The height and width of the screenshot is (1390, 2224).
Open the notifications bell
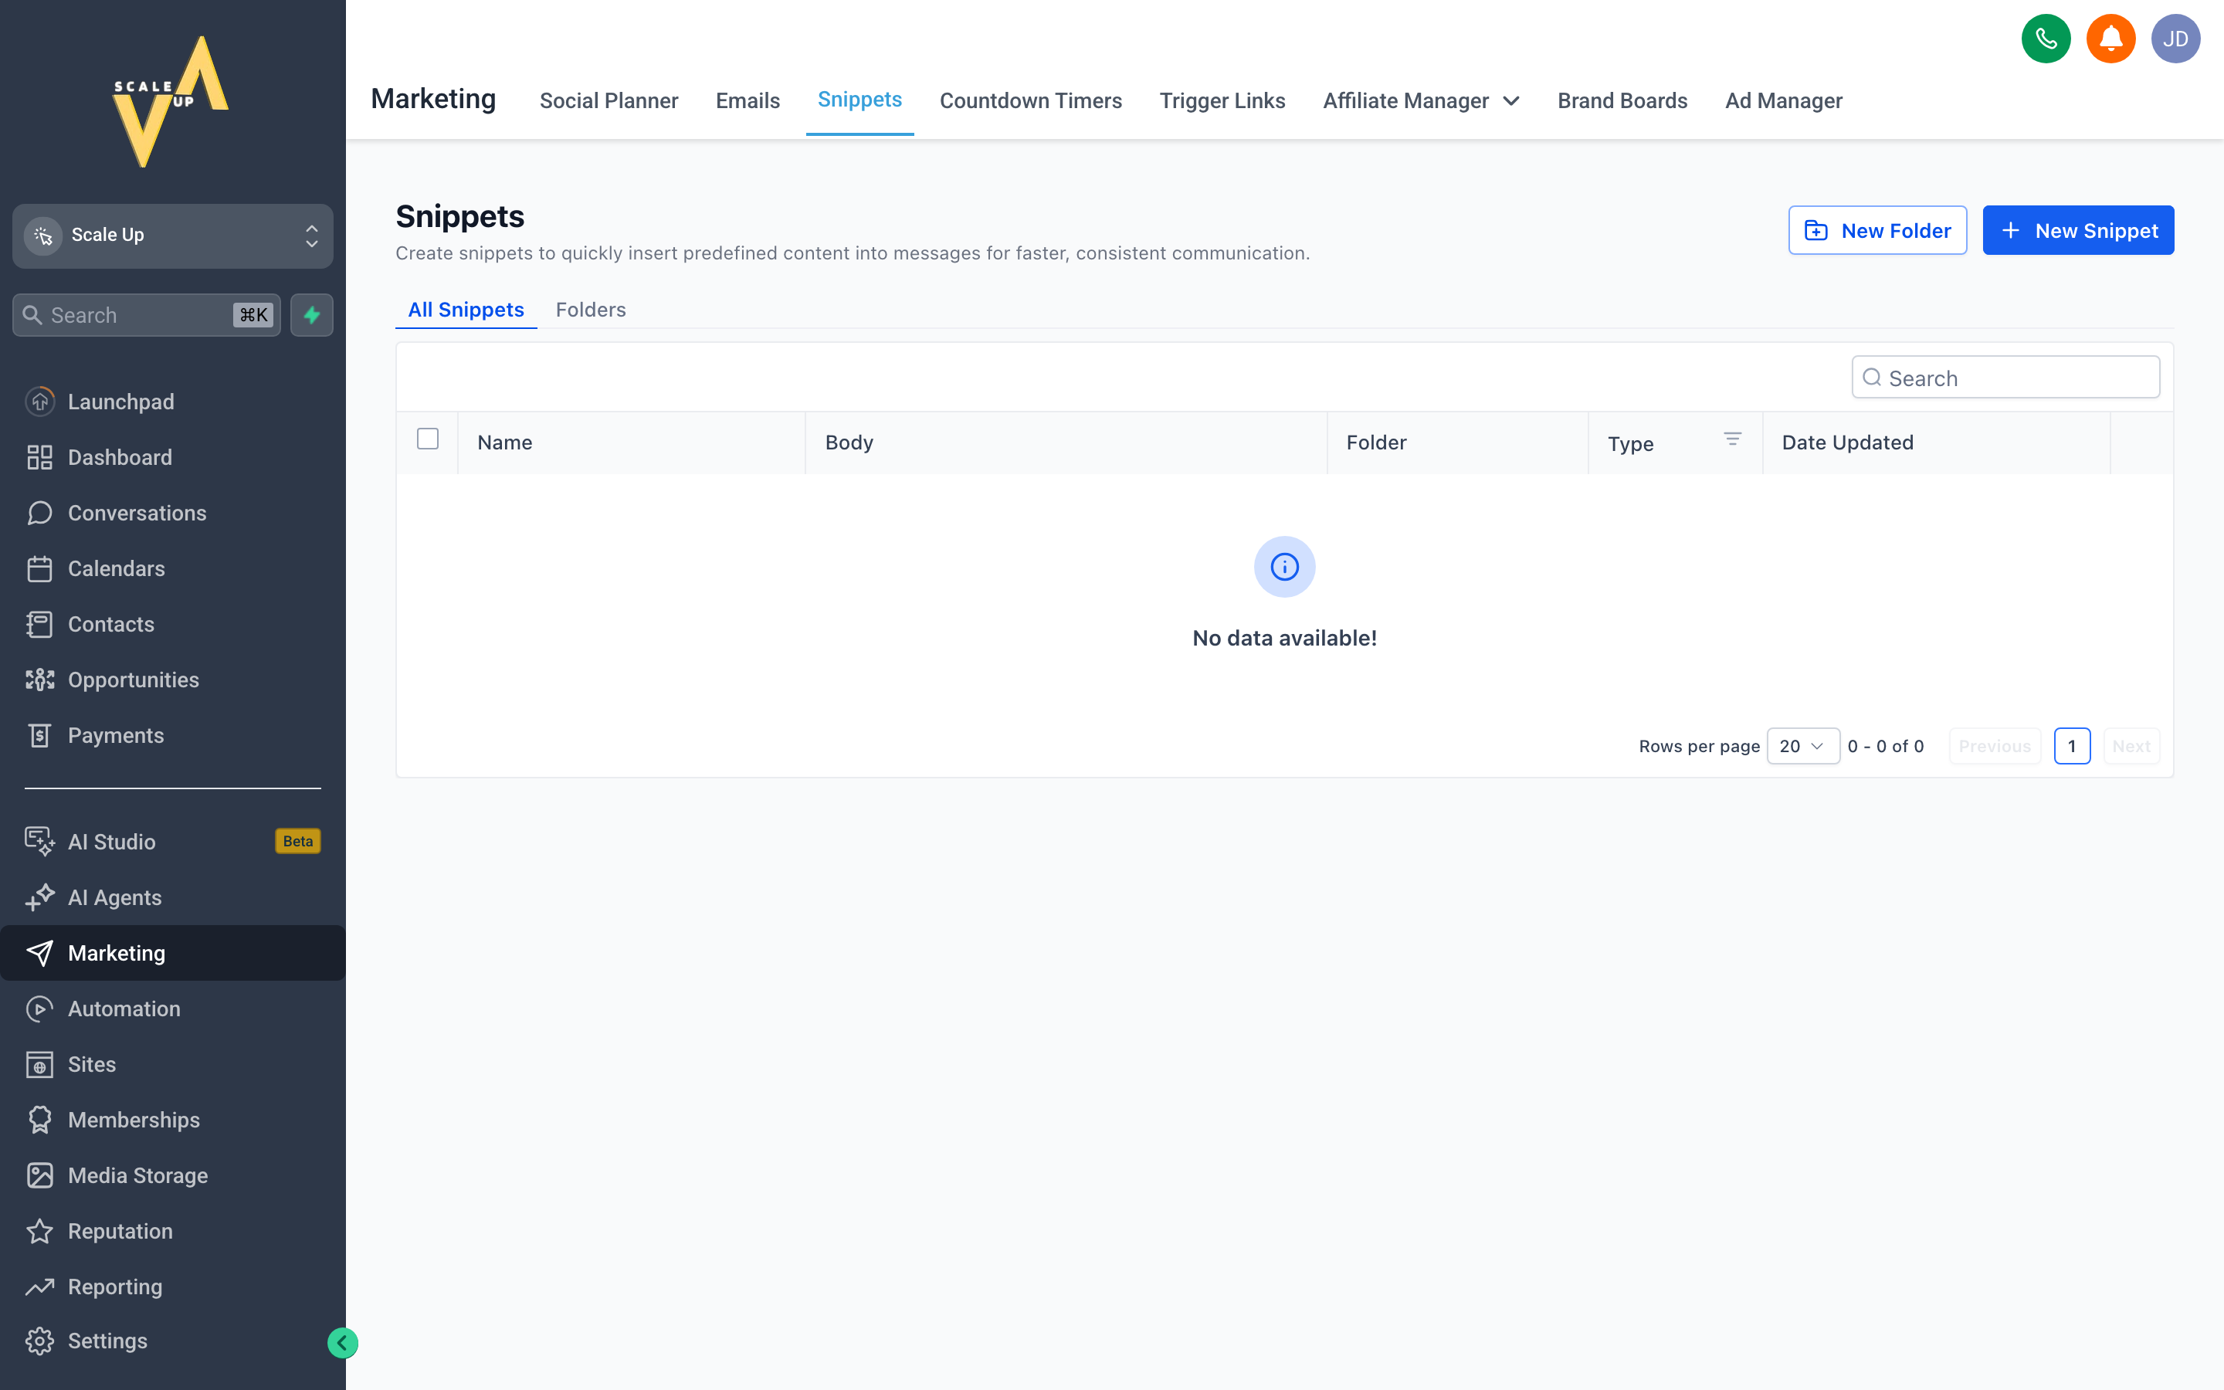click(x=2111, y=39)
